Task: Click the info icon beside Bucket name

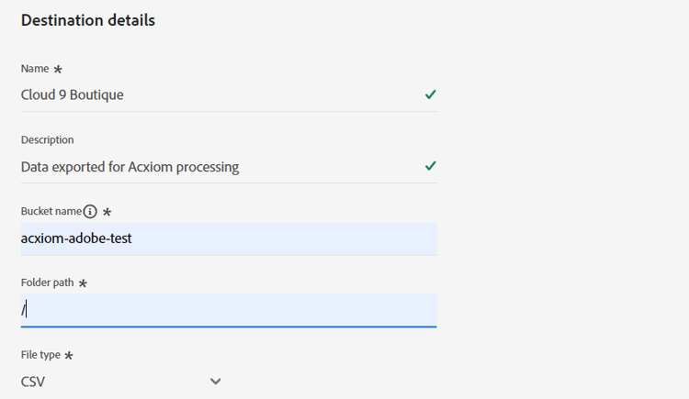Action: (x=90, y=212)
